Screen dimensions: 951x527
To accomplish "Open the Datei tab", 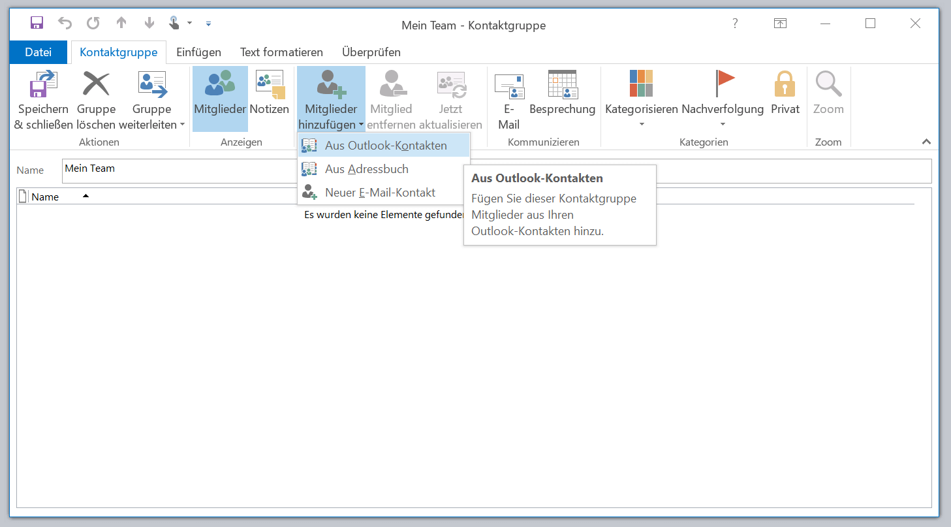I will tap(39, 52).
